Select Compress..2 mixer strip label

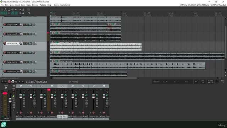(x=52, y=116)
